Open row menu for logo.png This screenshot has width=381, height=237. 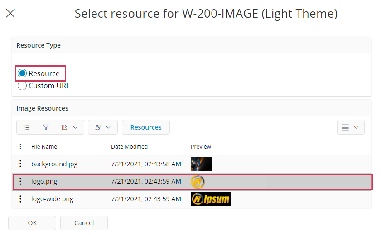coord(20,182)
